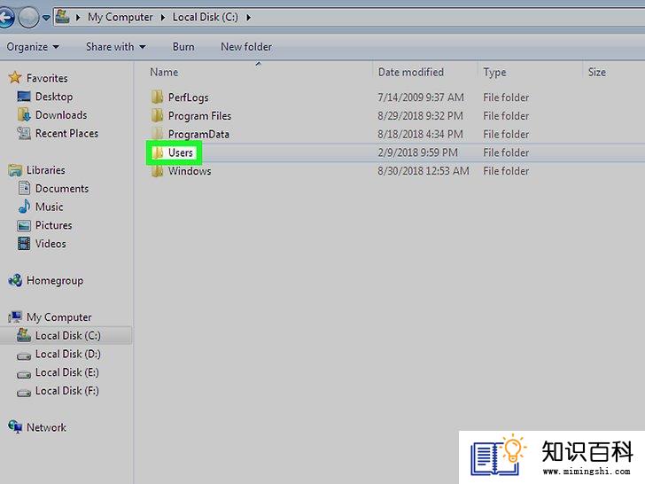This screenshot has height=484, width=645.
Task: Click the Burn toolbar button
Action: (x=183, y=47)
